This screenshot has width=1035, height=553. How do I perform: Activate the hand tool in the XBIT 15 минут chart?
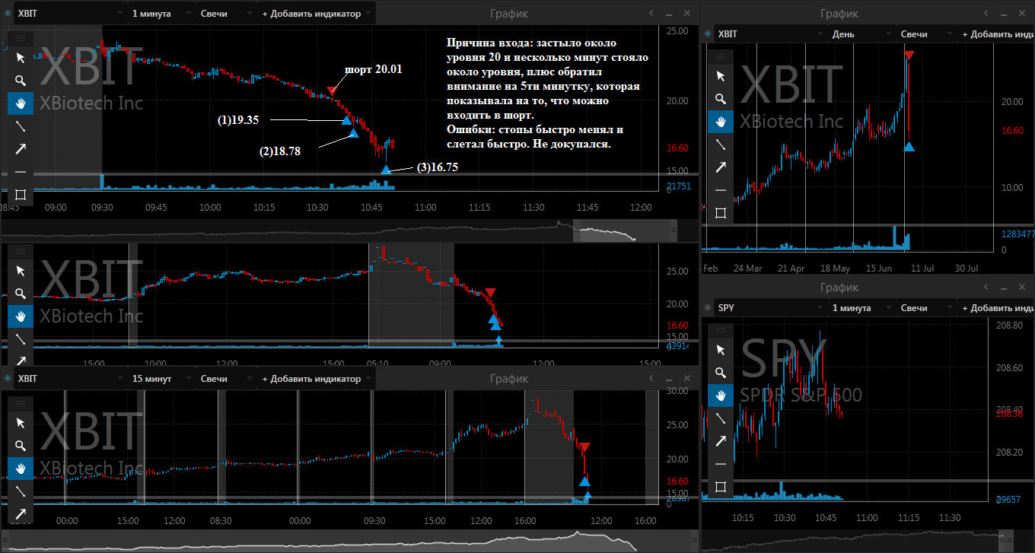pyautogui.click(x=21, y=469)
